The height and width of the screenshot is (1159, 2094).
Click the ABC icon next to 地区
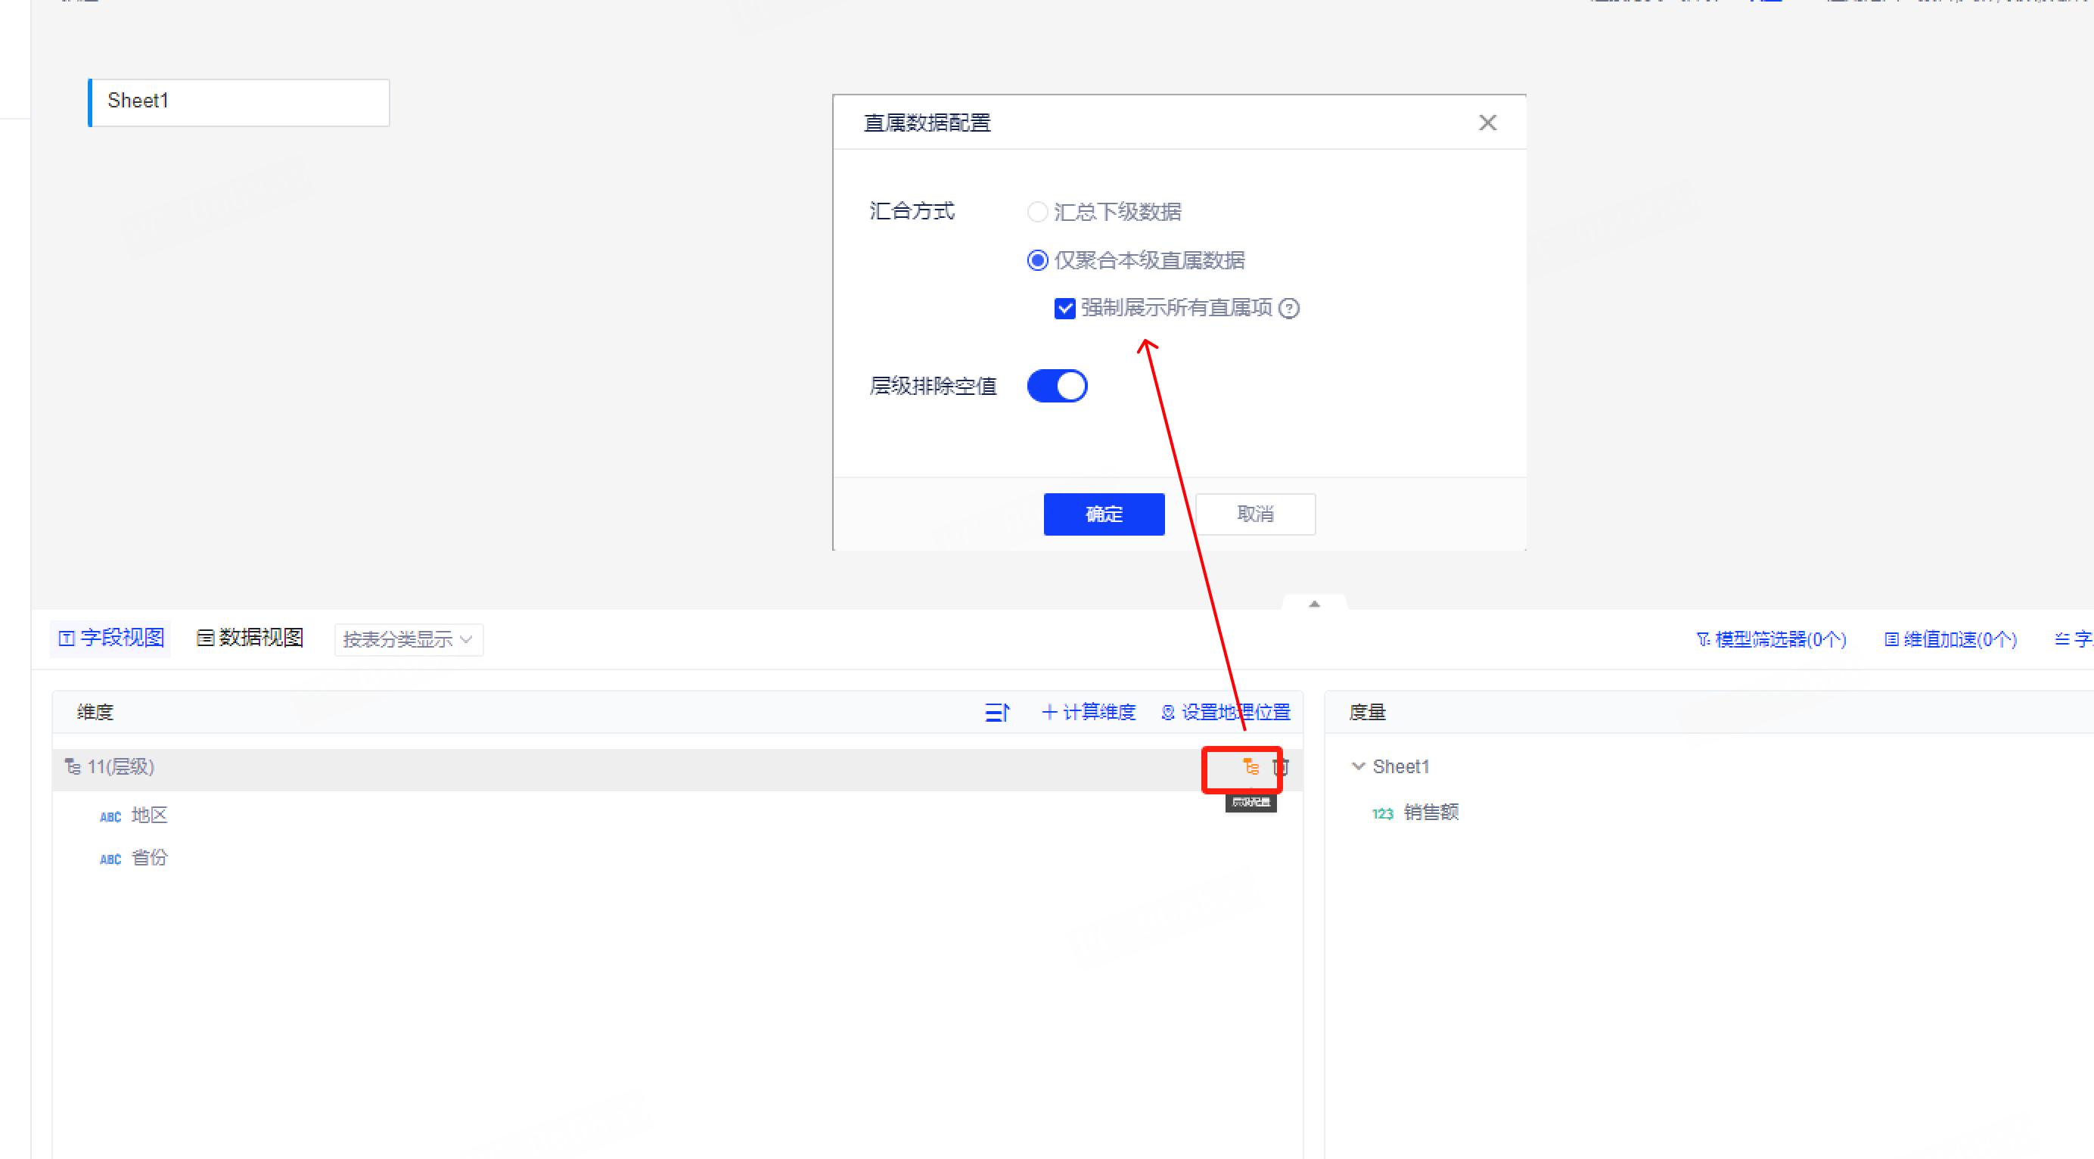[110, 817]
